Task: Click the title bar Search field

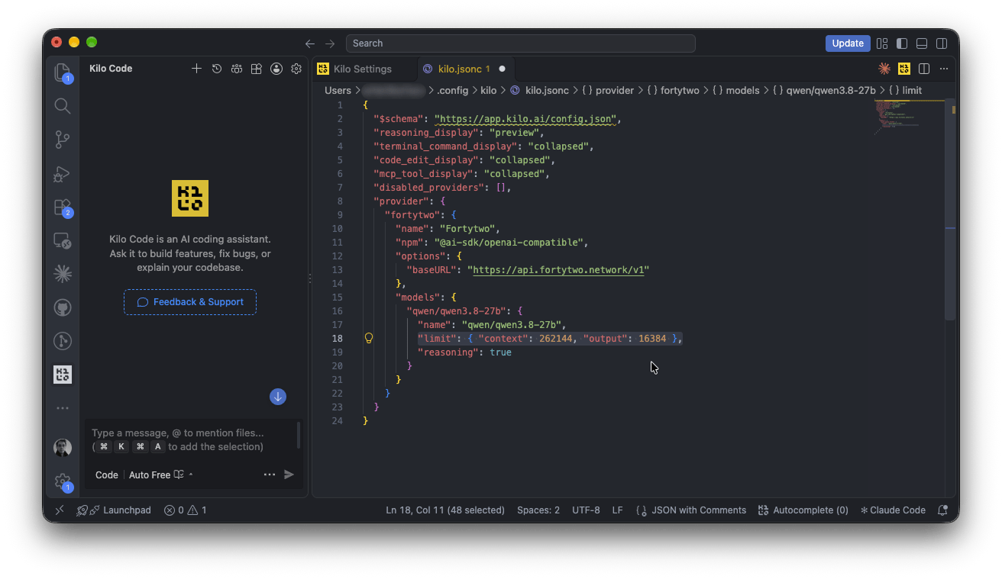Action: [520, 43]
